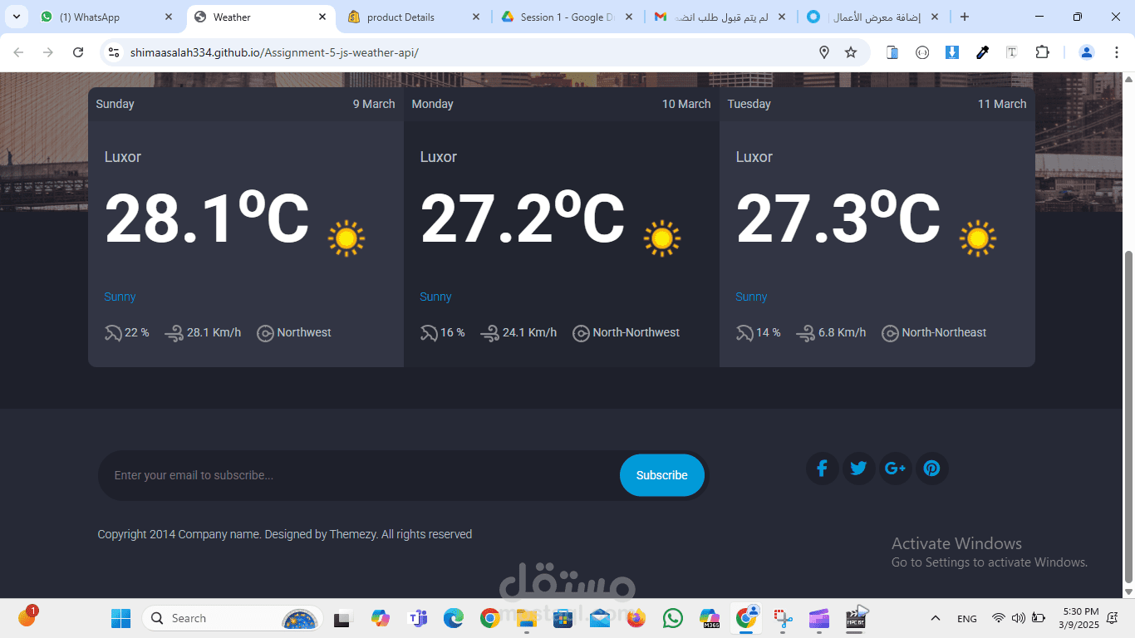Open Microsoft Teams from the taskbar
Viewport: 1135px width, 638px height.
[417, 618]
